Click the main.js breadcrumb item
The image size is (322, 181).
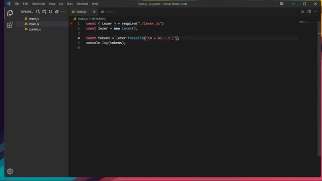(83, 19)
